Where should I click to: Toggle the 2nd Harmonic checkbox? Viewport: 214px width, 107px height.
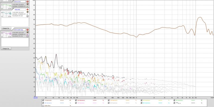tap(76, 100)
